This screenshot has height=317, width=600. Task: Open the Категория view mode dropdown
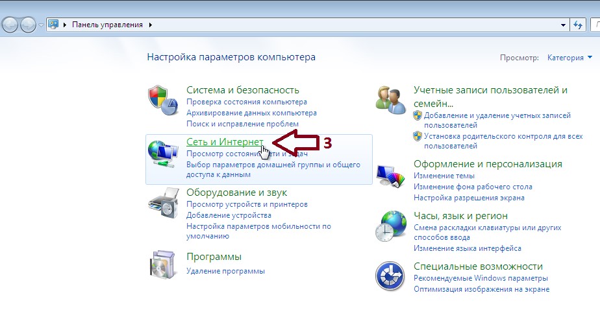pos(569,58)
